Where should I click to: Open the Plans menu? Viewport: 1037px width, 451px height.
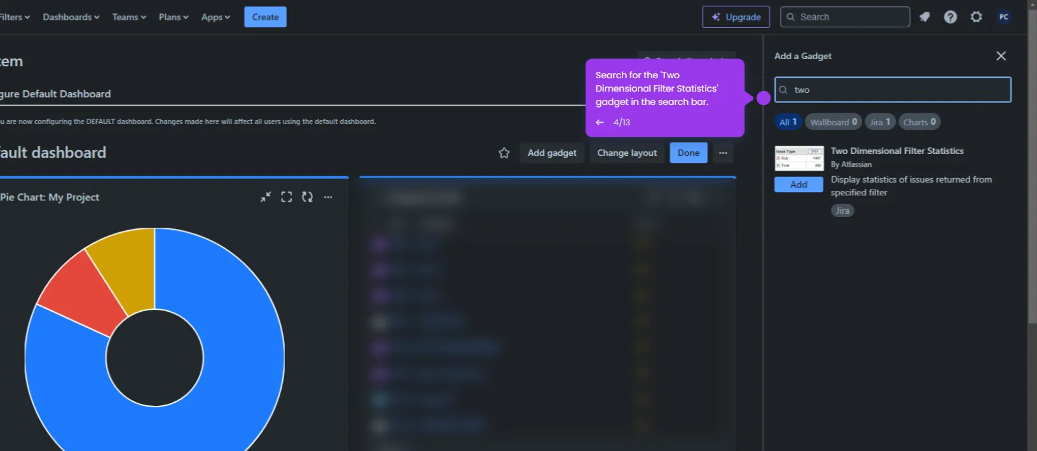(x=174, y=17)
